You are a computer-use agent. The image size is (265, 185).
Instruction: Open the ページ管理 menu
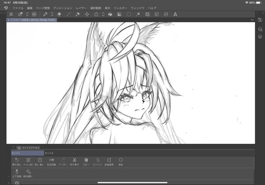(x=43, y=8)
